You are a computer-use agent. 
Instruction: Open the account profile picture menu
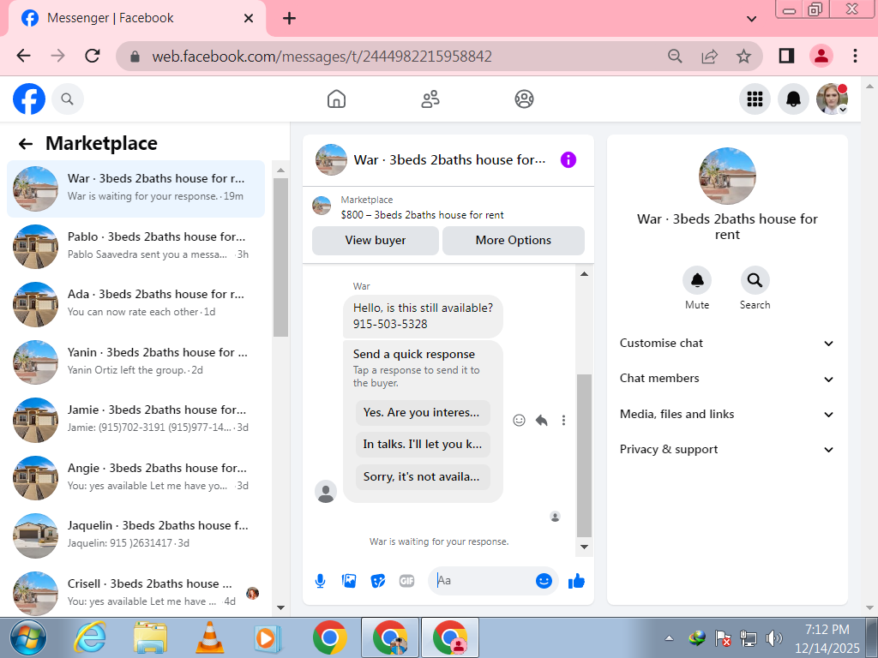click(832, 99)
